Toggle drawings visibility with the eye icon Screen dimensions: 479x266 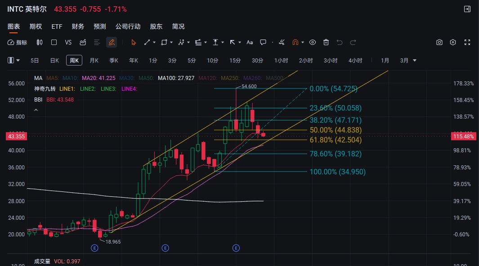point(313,42)
